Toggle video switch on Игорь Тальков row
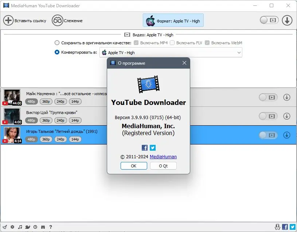297x232 pixels. point(268,135)
